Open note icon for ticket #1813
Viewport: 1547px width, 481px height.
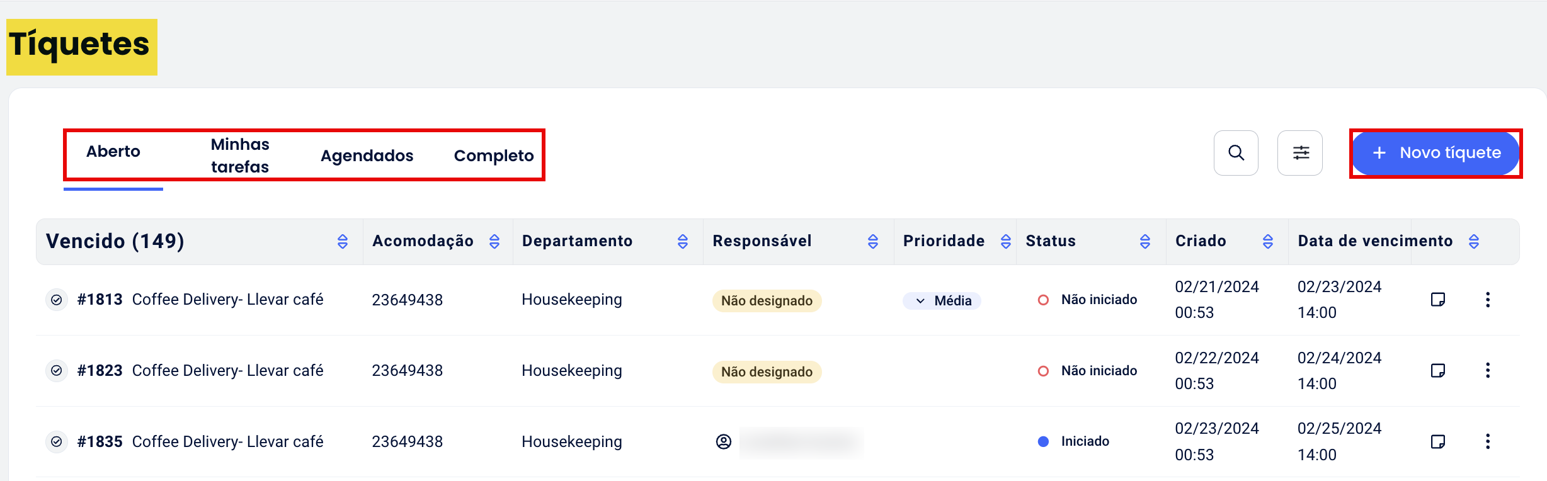click(1438, 300)
